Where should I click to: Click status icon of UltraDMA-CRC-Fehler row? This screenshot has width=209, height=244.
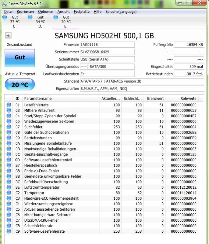(x=9, y=220)
